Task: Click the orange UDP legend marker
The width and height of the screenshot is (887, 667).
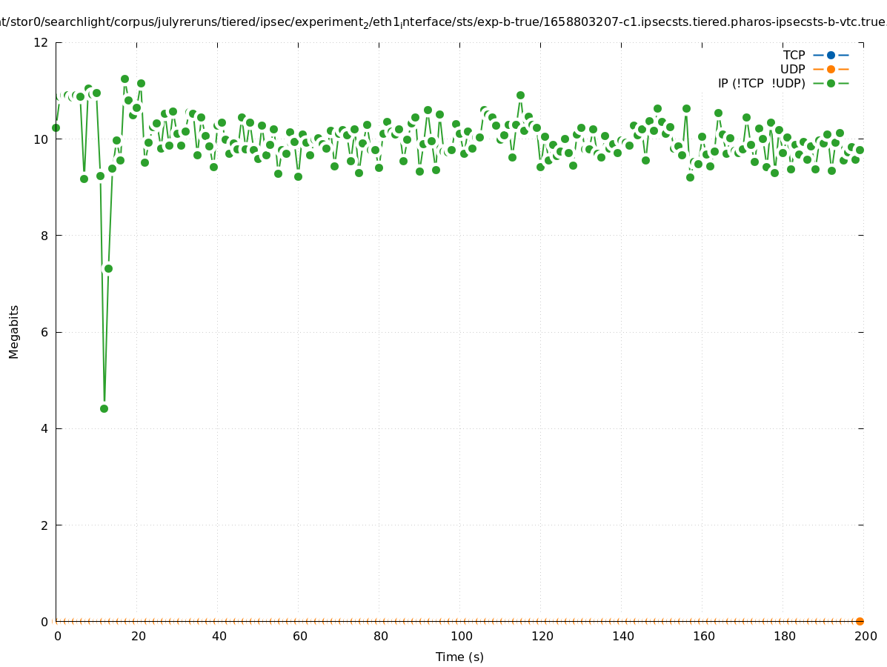Action: 831,69
